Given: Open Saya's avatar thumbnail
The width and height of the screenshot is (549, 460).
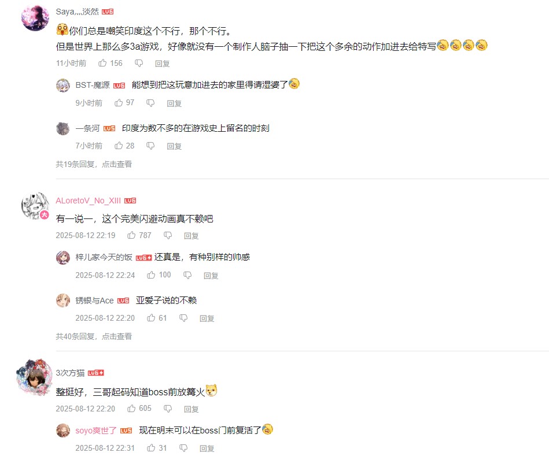Looking at the screenshot, I should pyautogui.click(x=35, y=17).
